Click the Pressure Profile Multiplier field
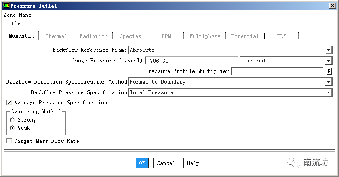The width and height of the screenshot is (339, 177). [x=277, y=71]
